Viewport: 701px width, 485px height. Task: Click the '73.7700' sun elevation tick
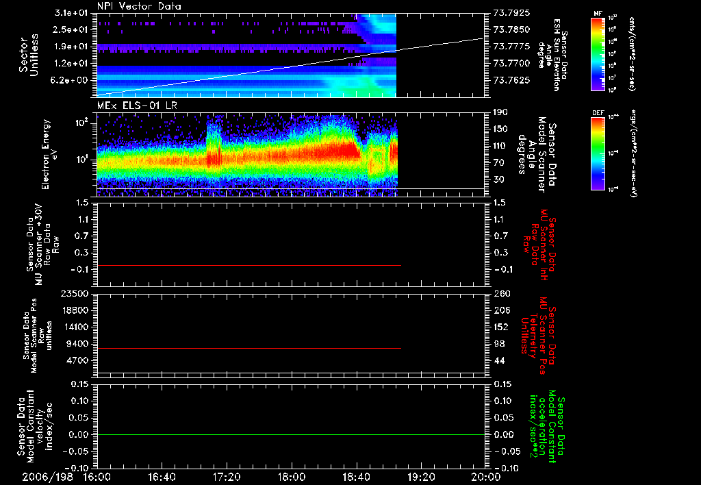pyautogui.click(x=511, y=63)
